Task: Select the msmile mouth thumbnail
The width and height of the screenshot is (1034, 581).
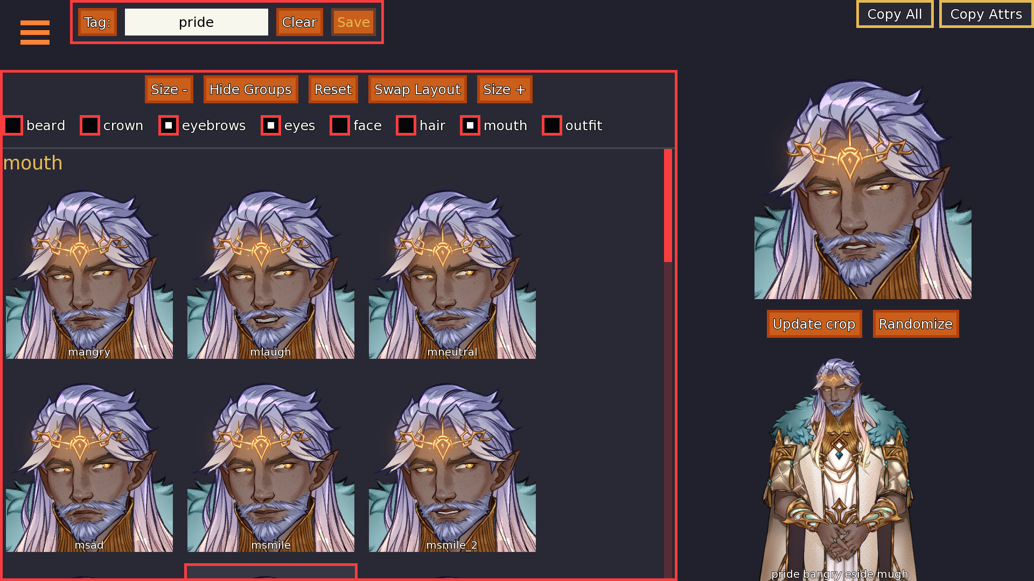Action: [271, 467]
